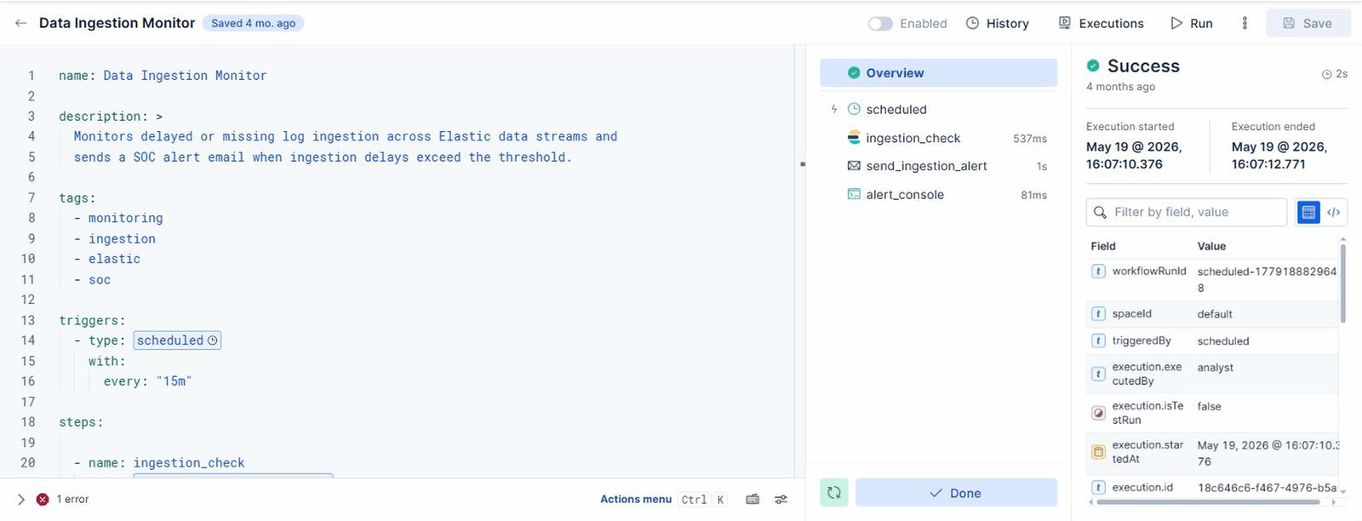Click the clock icon beside scheduled
The width and height of the screenshot is (1362, 521).
(x=854, y=109)
